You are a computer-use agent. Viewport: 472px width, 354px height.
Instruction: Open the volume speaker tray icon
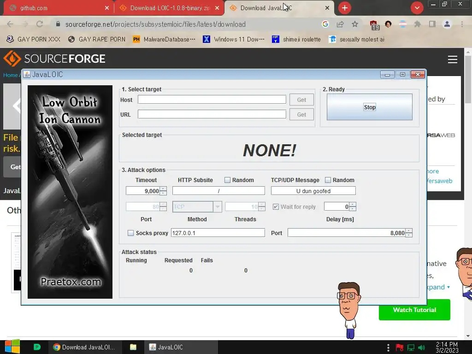pyautogui.click(x=421, y=348)
